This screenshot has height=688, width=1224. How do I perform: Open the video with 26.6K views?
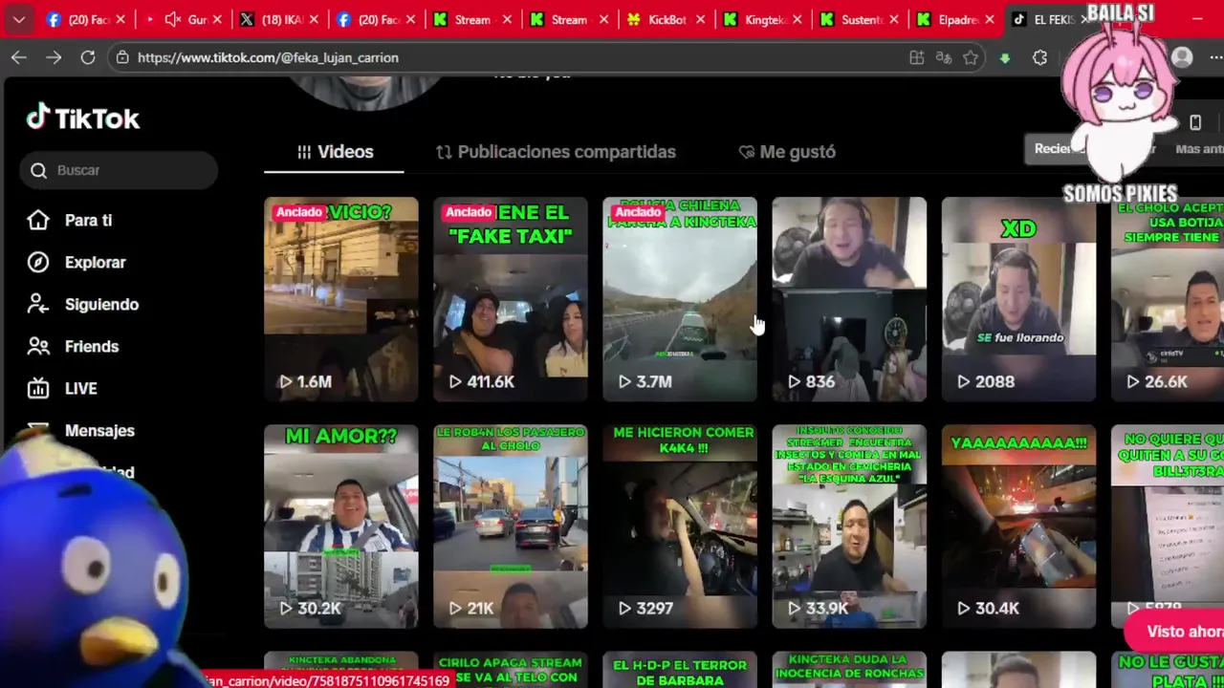[x=1168, y=299]
